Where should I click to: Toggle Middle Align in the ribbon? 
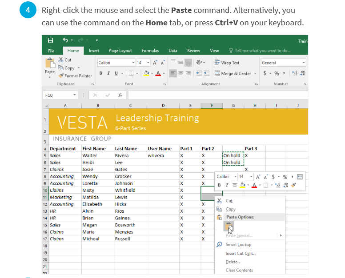[x=181, y=63]
